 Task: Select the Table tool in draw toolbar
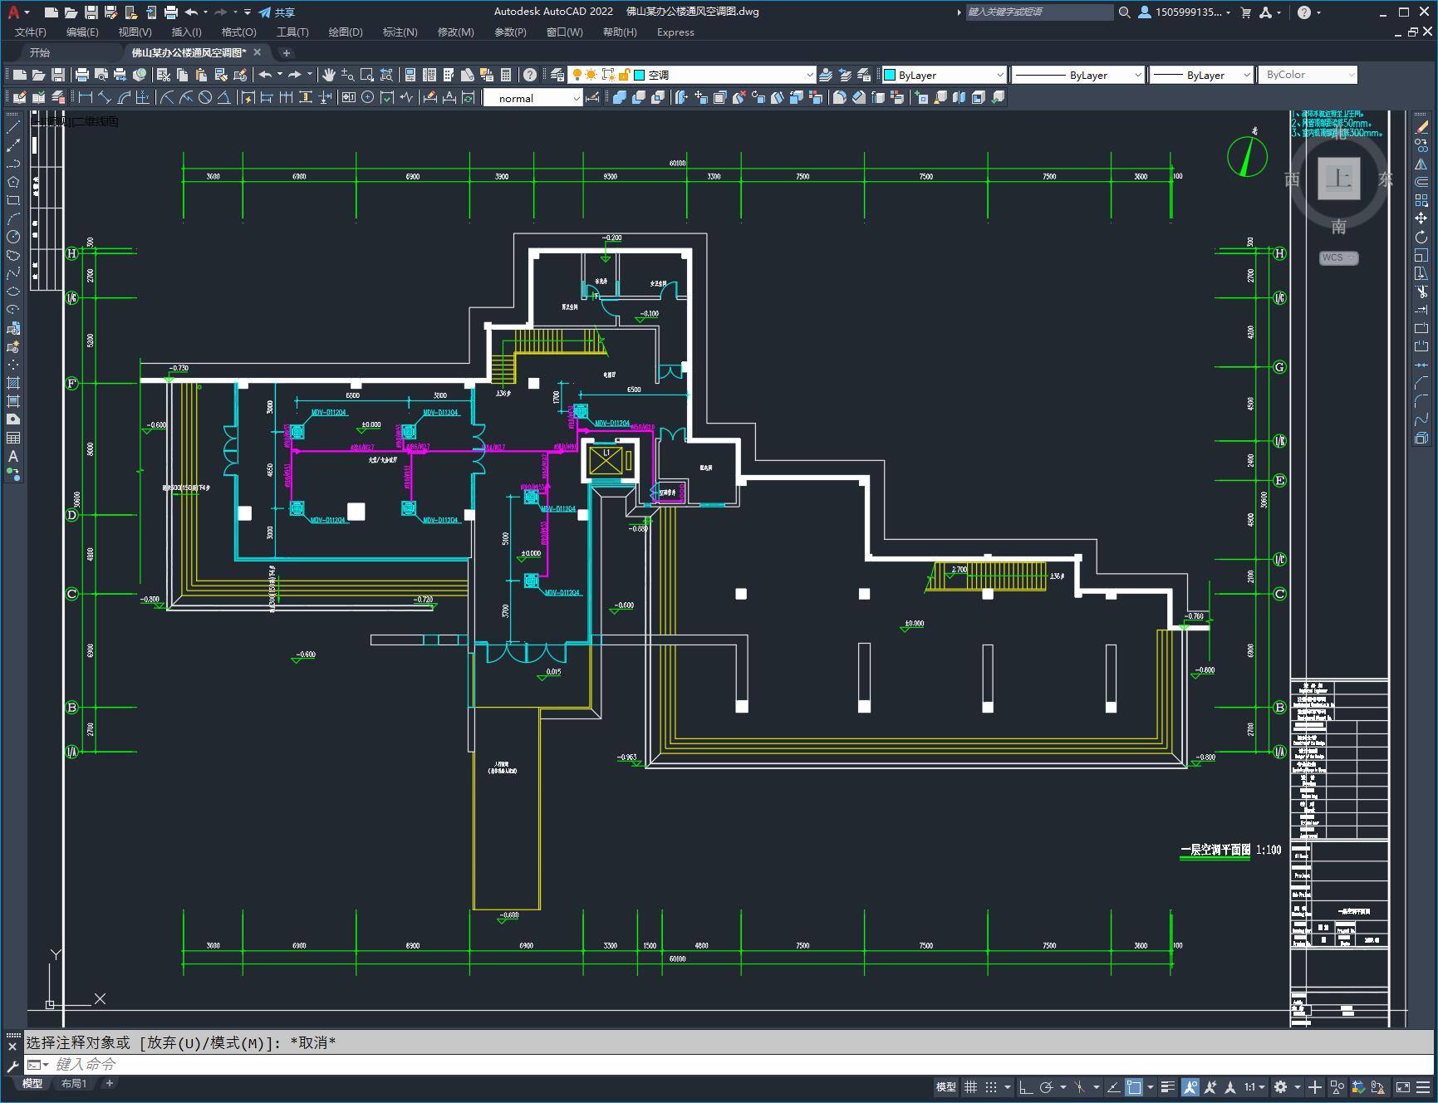click(x=13, y=438)
